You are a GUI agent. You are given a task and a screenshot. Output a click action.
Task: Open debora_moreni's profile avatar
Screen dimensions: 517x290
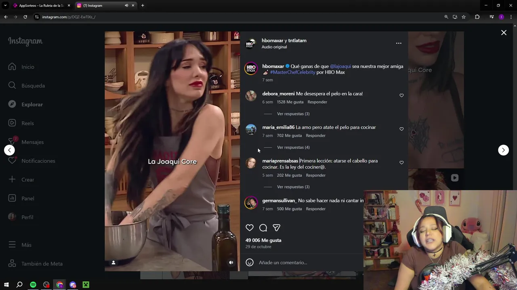click(251, 96)
